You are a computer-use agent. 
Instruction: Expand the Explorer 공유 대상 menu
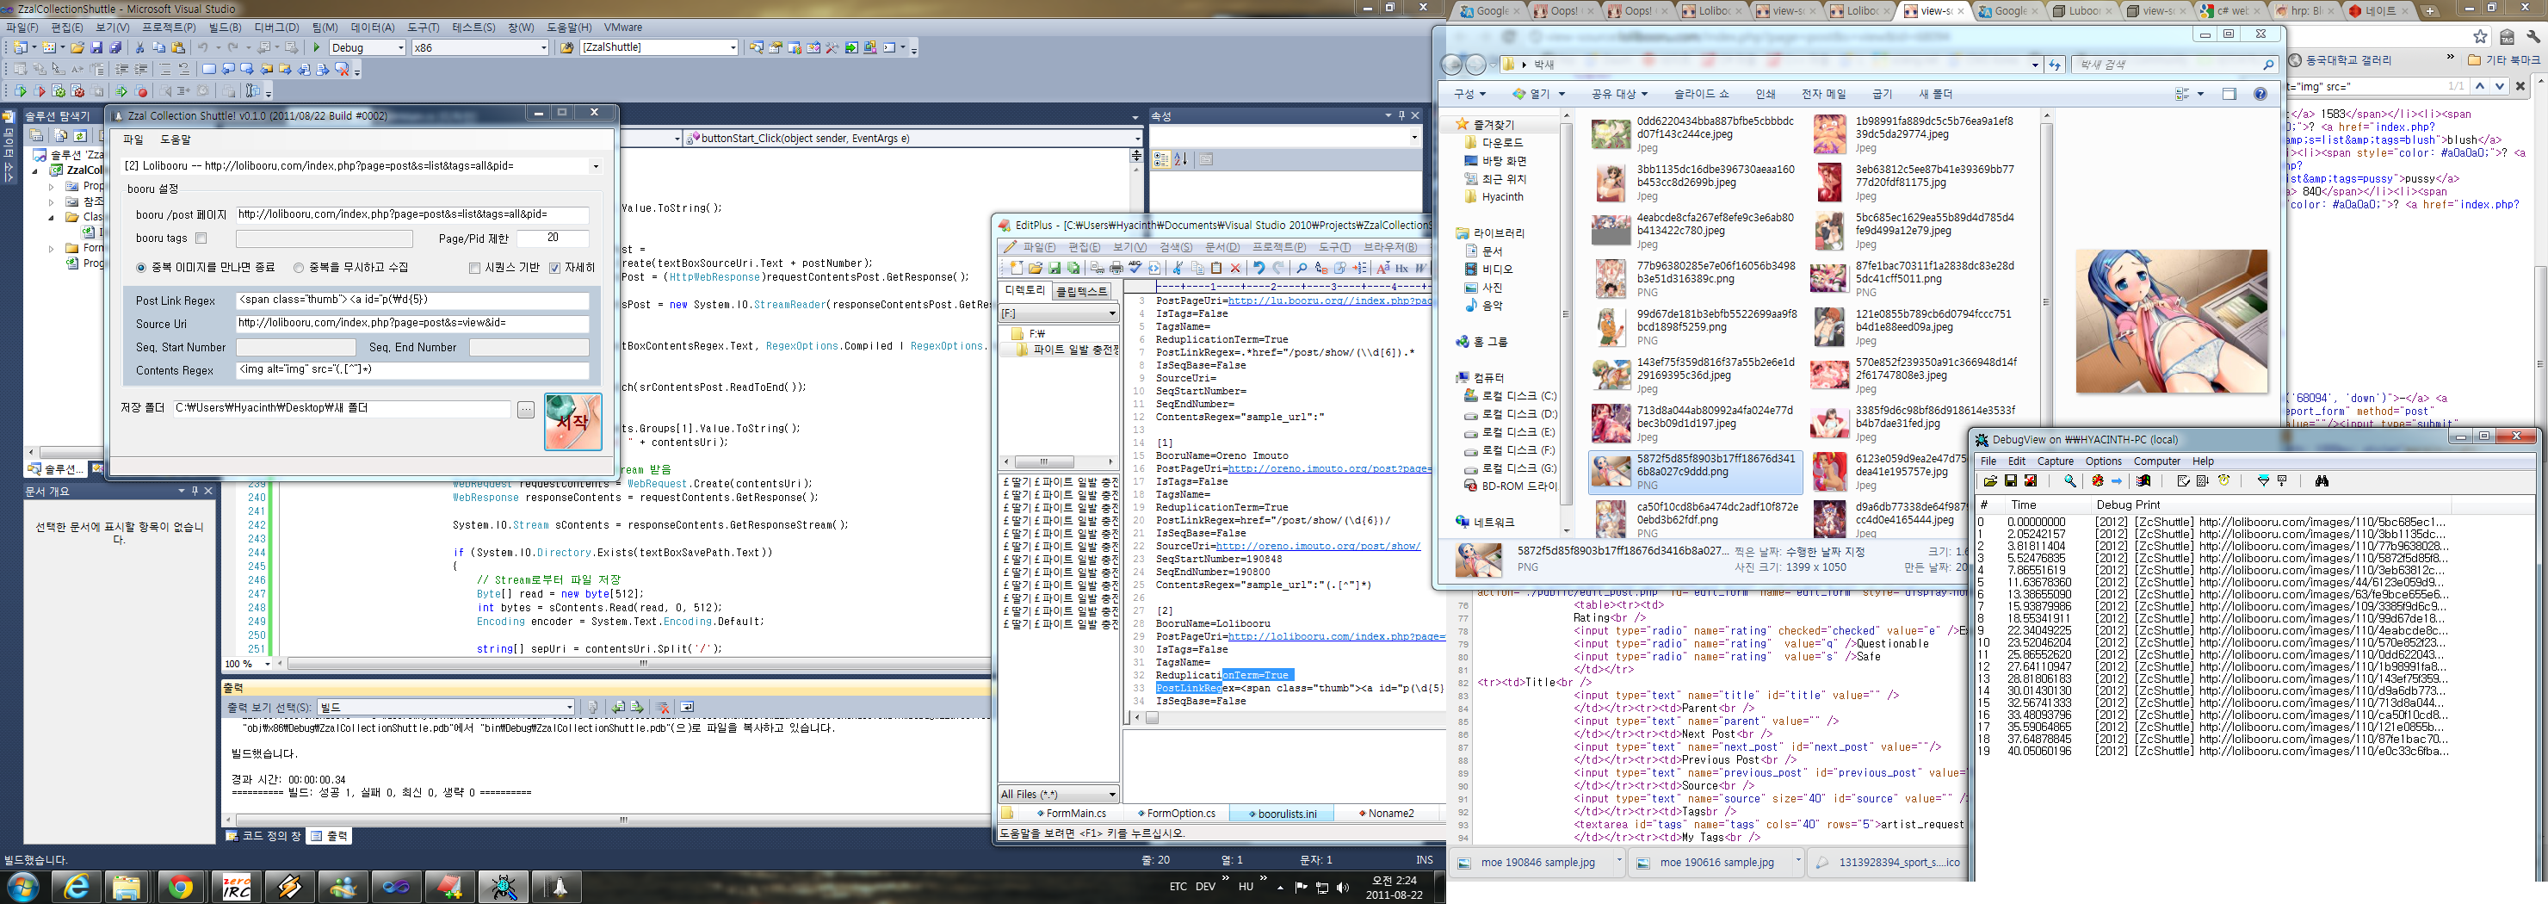tap(1619, 94)
